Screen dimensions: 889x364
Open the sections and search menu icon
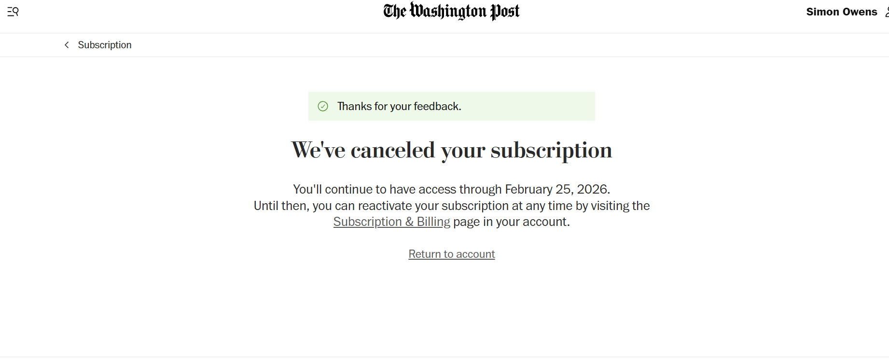pos(13,12)
